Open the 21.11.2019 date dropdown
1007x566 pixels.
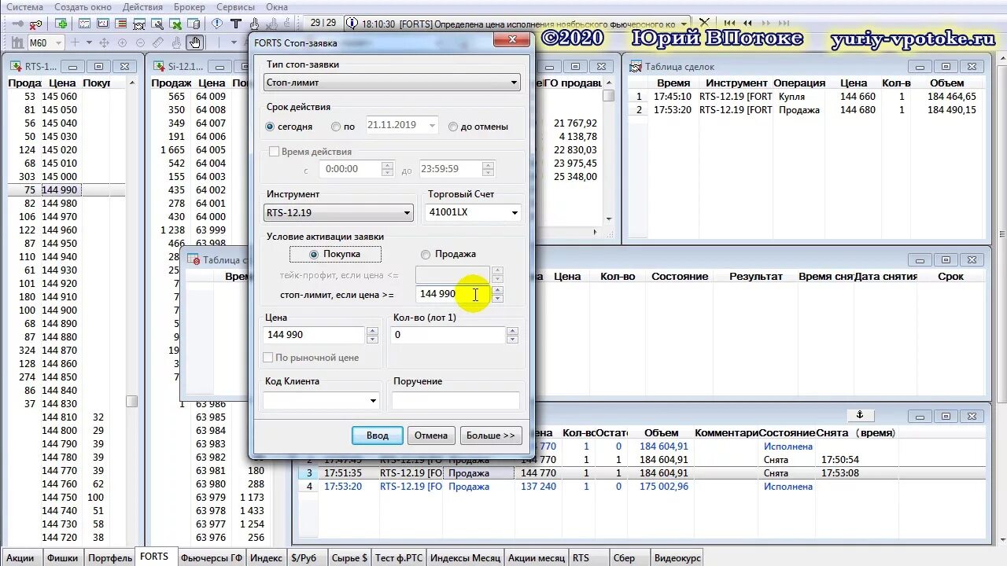[x=432, y=125]
